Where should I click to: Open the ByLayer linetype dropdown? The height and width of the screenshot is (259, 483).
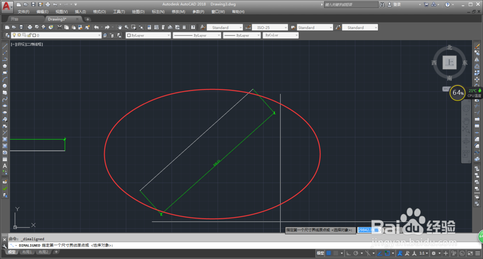tap(197, 35)
